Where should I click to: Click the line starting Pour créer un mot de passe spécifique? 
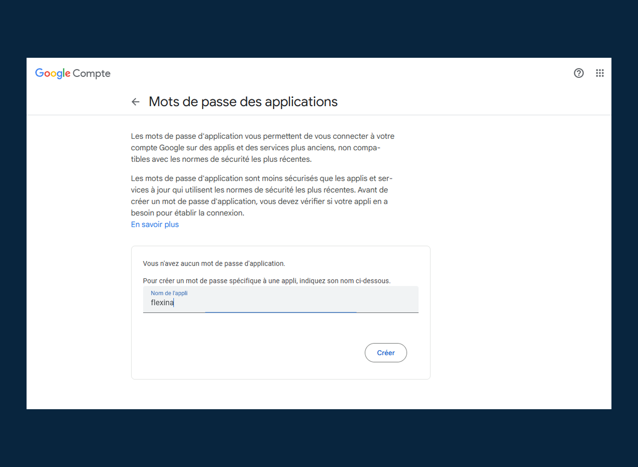point(266,281)
